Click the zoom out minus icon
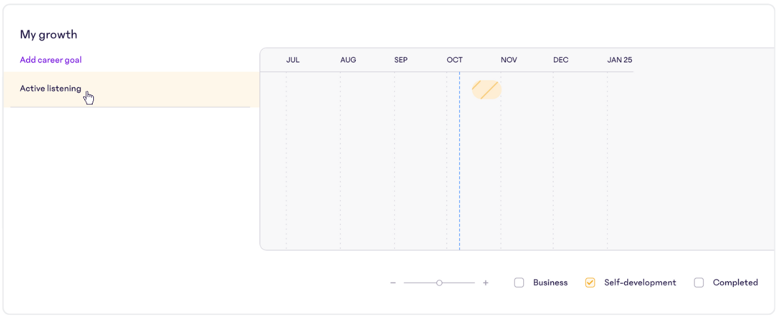This screenshot has height=319, width=781. click(393, 282)
